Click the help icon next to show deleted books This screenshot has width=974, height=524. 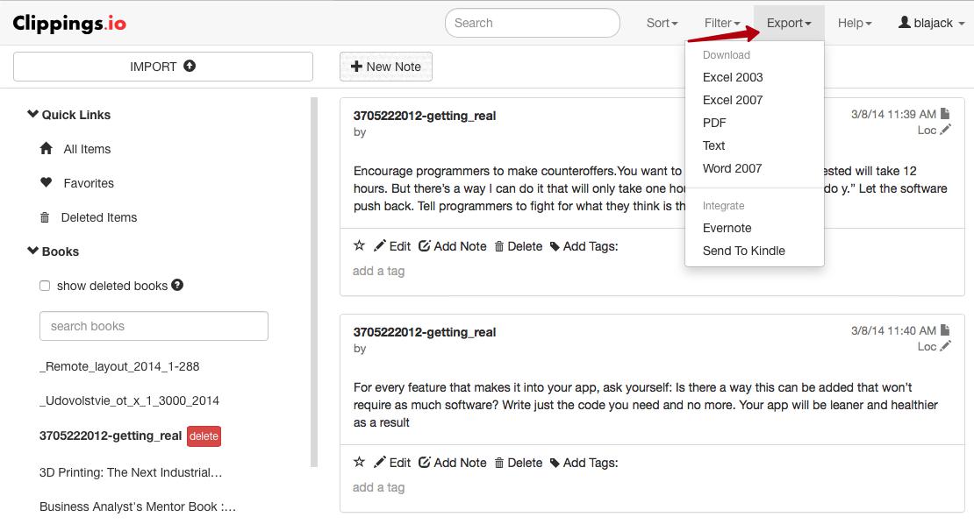coord(177,285)
